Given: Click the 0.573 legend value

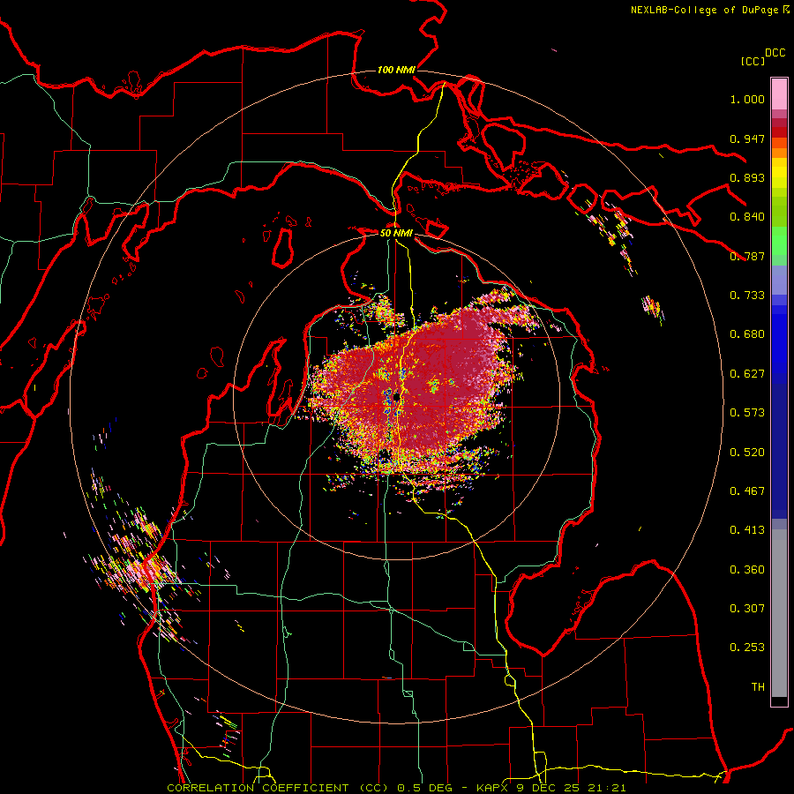Looking at the screenshot, I should point(747,413).
